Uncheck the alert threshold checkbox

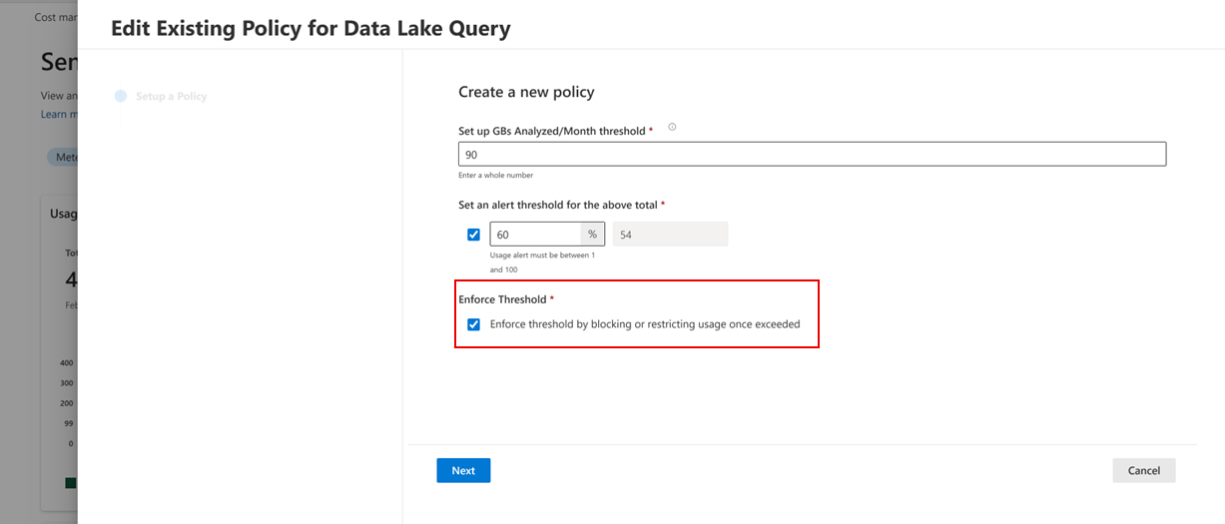click(473, 235)
